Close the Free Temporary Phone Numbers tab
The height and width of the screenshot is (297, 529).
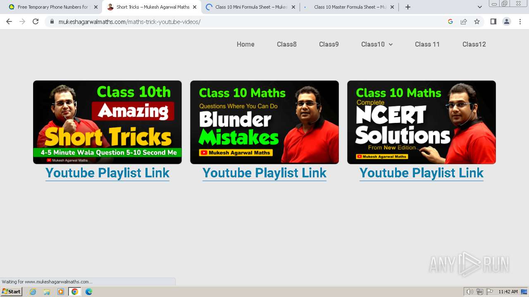coord(96,7)
